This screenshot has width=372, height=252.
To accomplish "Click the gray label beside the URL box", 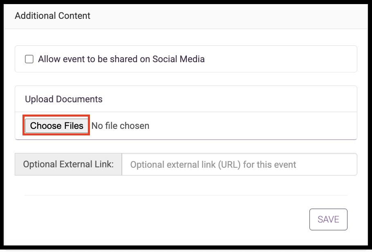I will (x=68, y=164).
